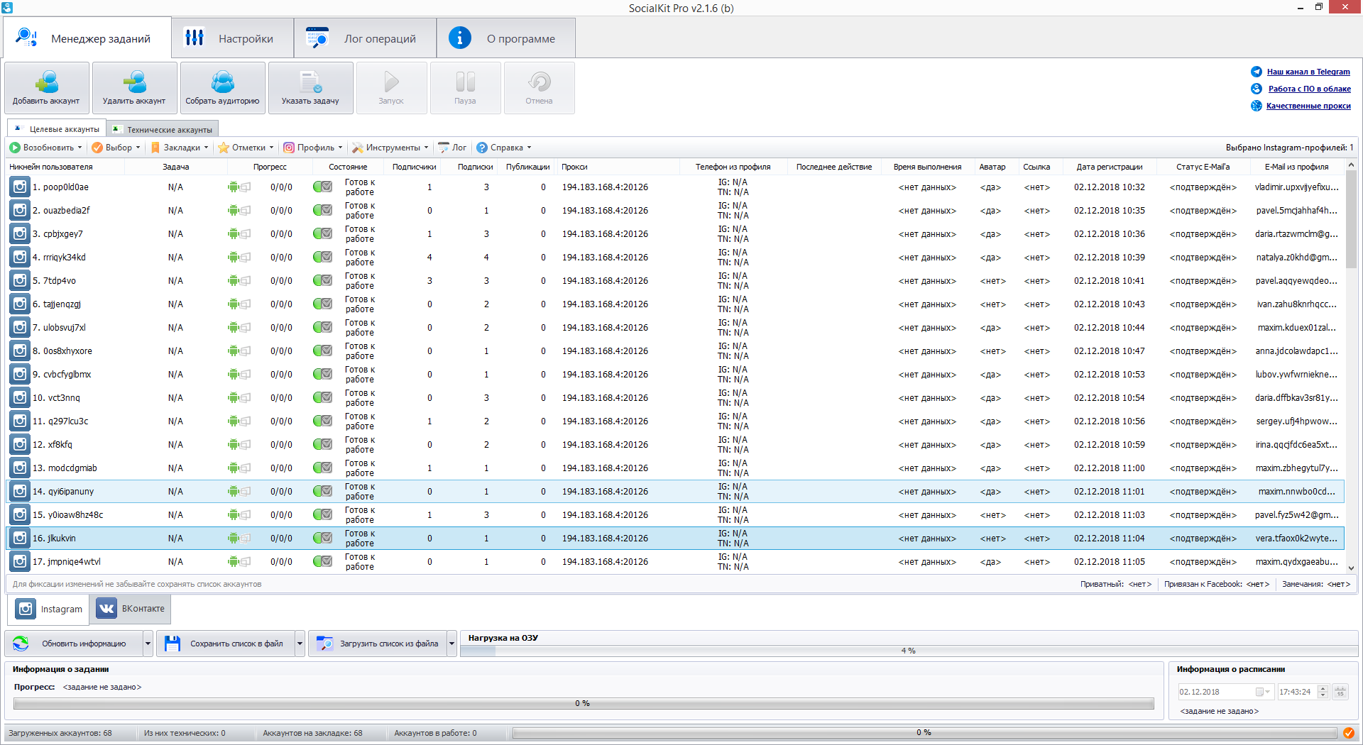This screenshot has width=1363, height=745.
Task: Click Обновить информацию button
Action: [75, 644]
